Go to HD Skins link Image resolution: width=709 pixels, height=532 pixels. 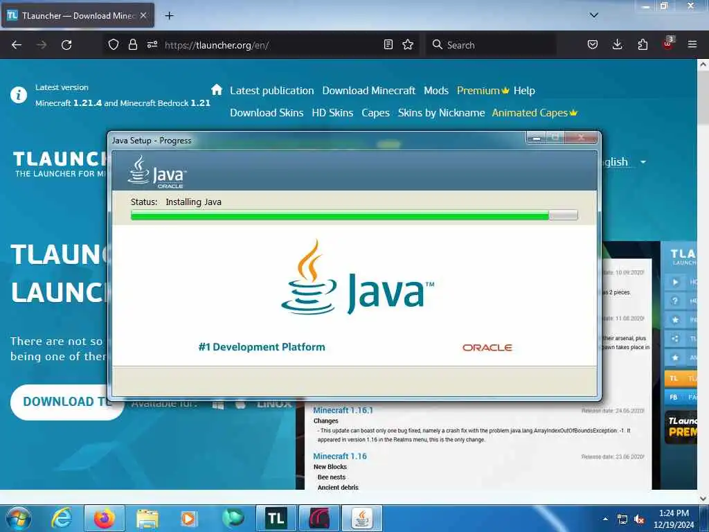[332, 113]
